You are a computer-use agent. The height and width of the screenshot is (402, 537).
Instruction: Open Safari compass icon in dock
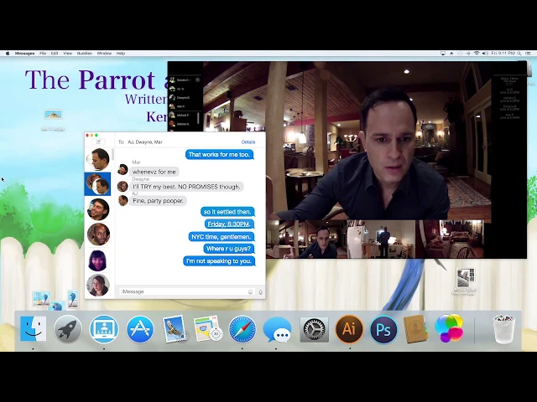242,329
